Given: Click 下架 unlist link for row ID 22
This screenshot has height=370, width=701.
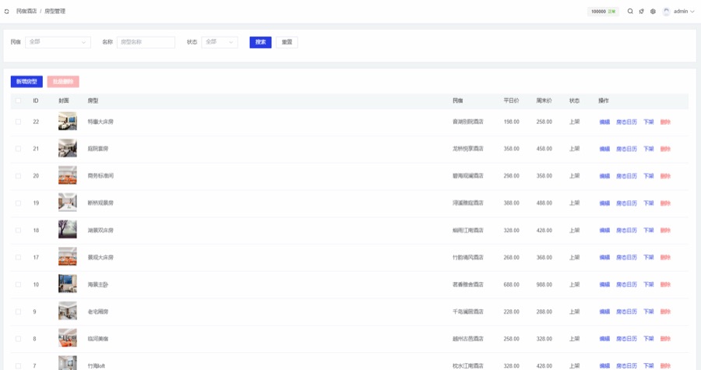Looking at the screenshot, I should [648, 122].
